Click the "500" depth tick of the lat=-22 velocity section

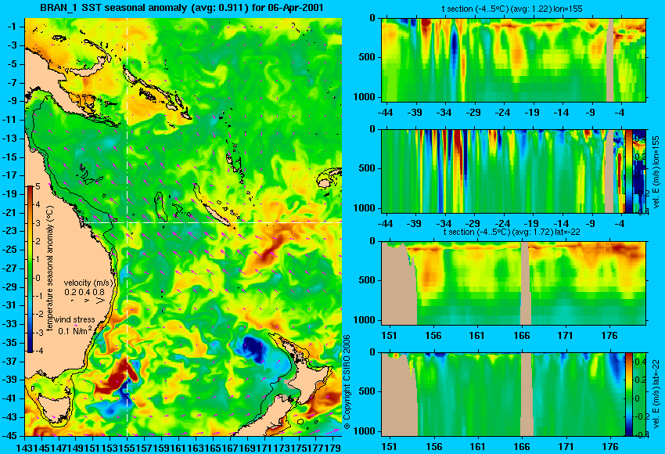click(x=367, y=391)
